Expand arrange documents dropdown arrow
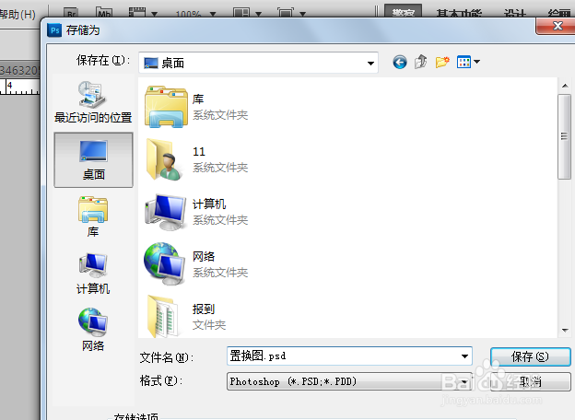 [259, 14]
